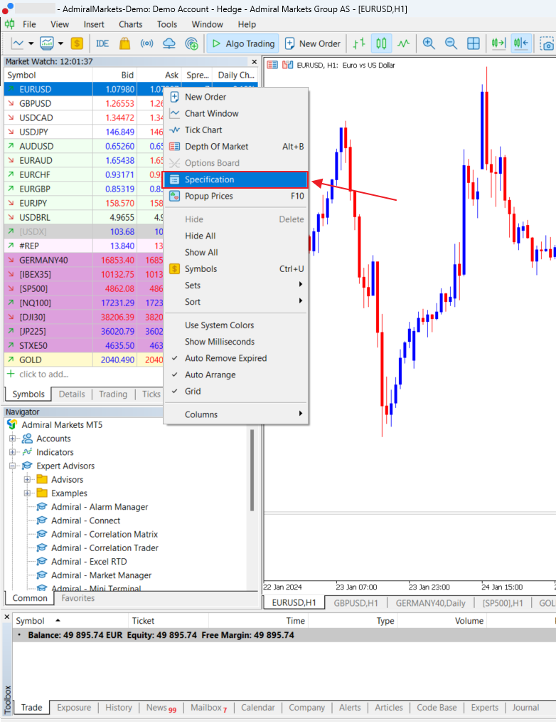
Task: Zoom in on the chart
Action: [429, 43]
